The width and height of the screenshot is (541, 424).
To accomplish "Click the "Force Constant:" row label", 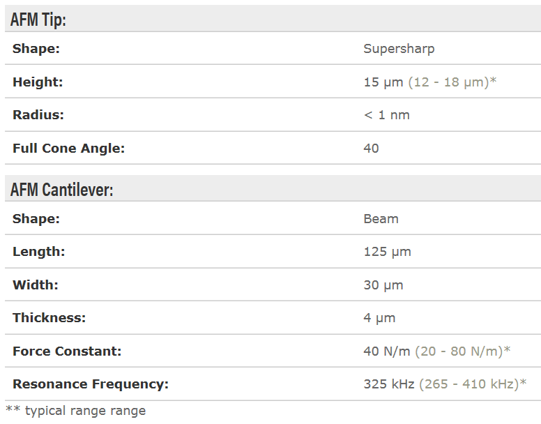I will pyautogui.click(x=67, y=351).
